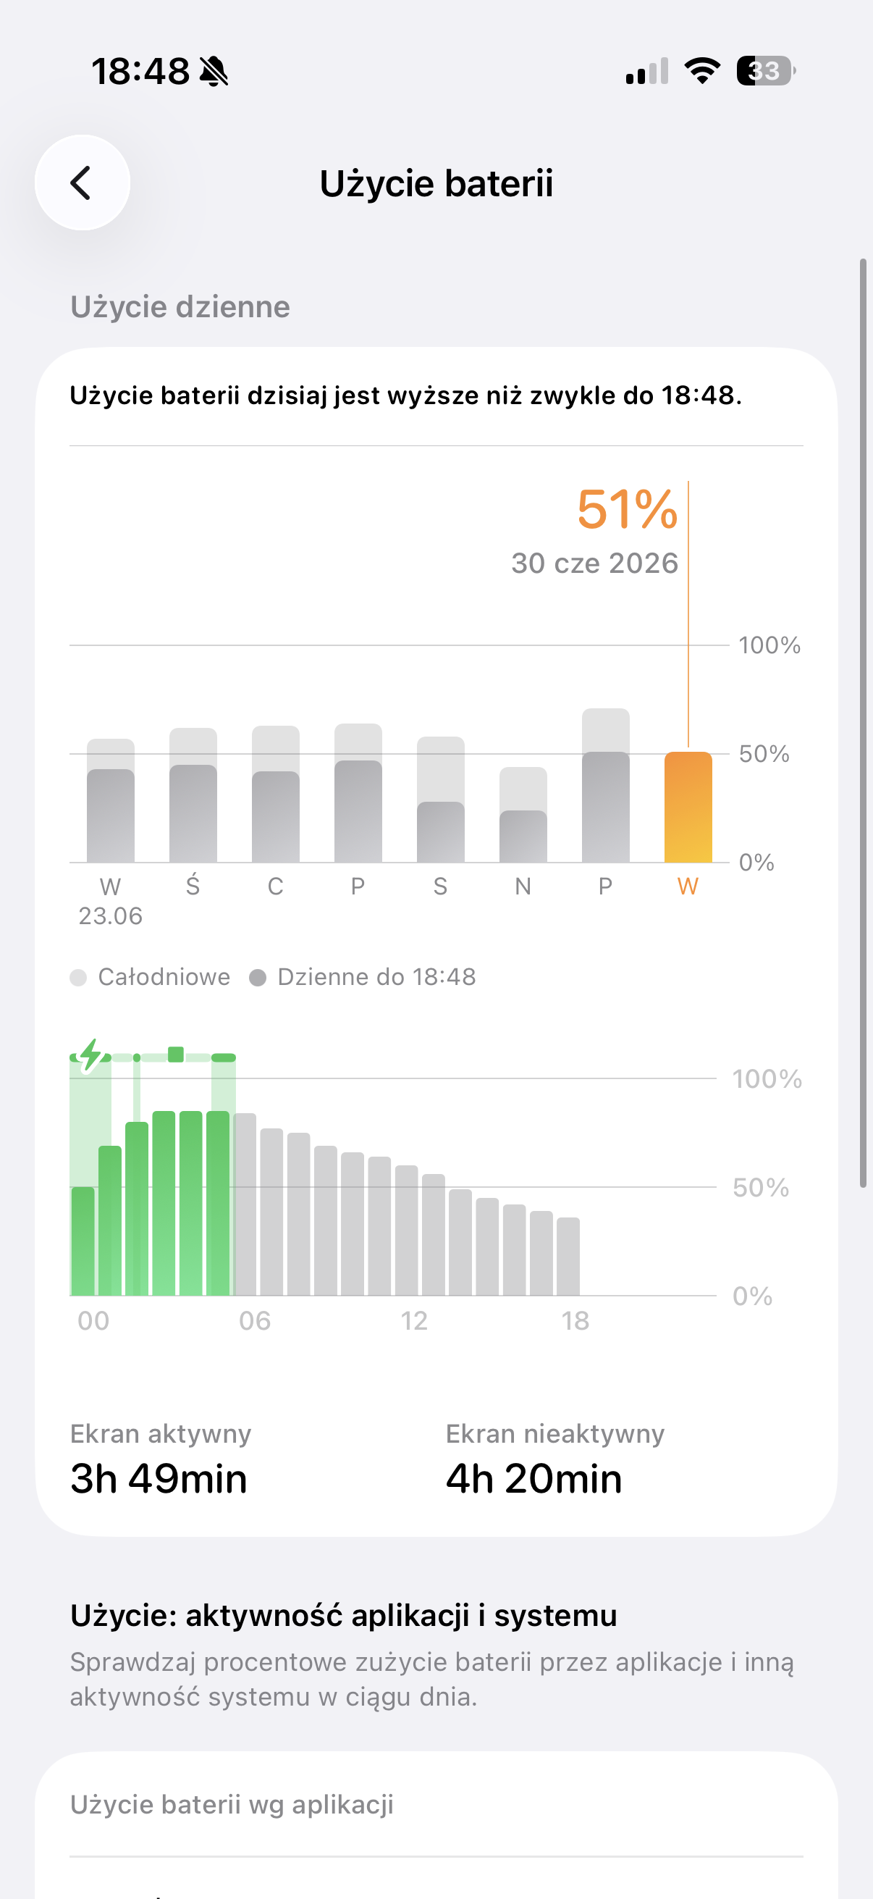This screenshot has width=873, height=1899.
Task: Tap the Dzienne do 18:48 legend
Action: (x=363, y=977)
